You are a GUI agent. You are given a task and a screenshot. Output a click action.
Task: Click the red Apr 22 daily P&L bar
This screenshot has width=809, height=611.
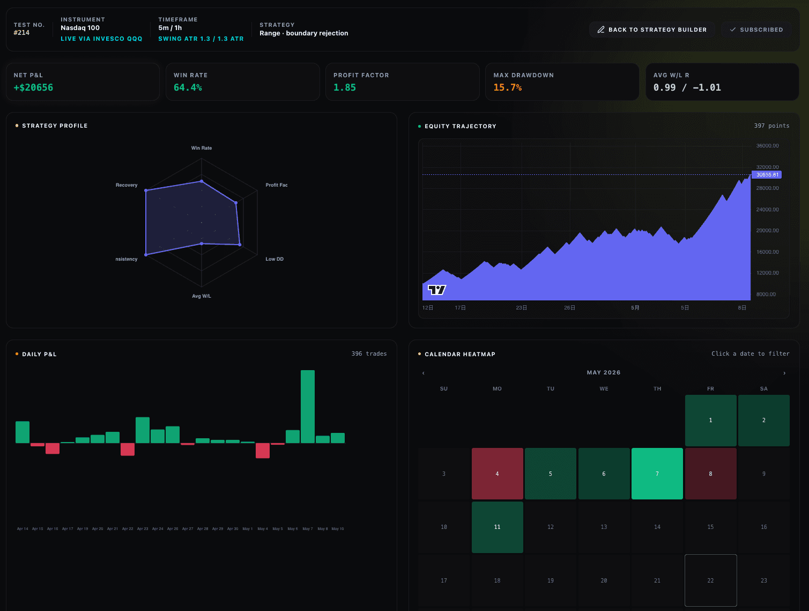point(128,450)
